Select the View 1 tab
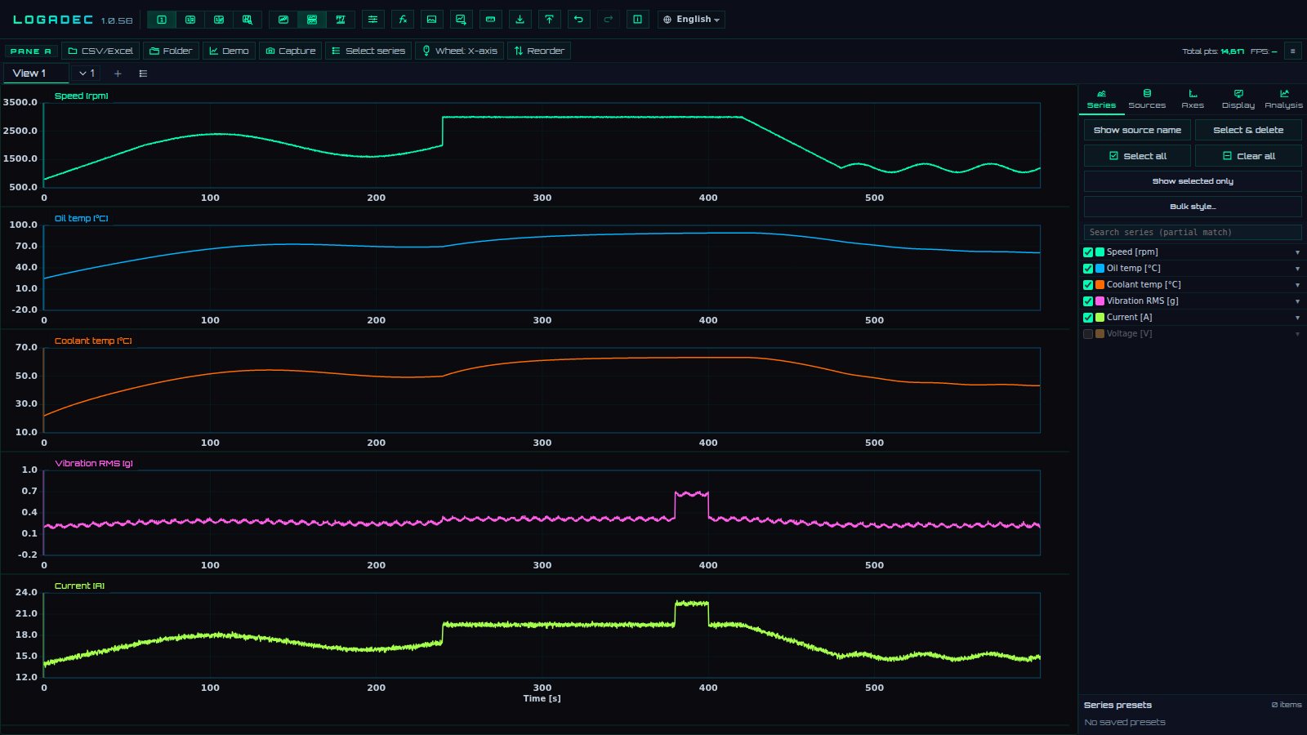Screen dimensions: 1307x735 click(x=36, y=73)
